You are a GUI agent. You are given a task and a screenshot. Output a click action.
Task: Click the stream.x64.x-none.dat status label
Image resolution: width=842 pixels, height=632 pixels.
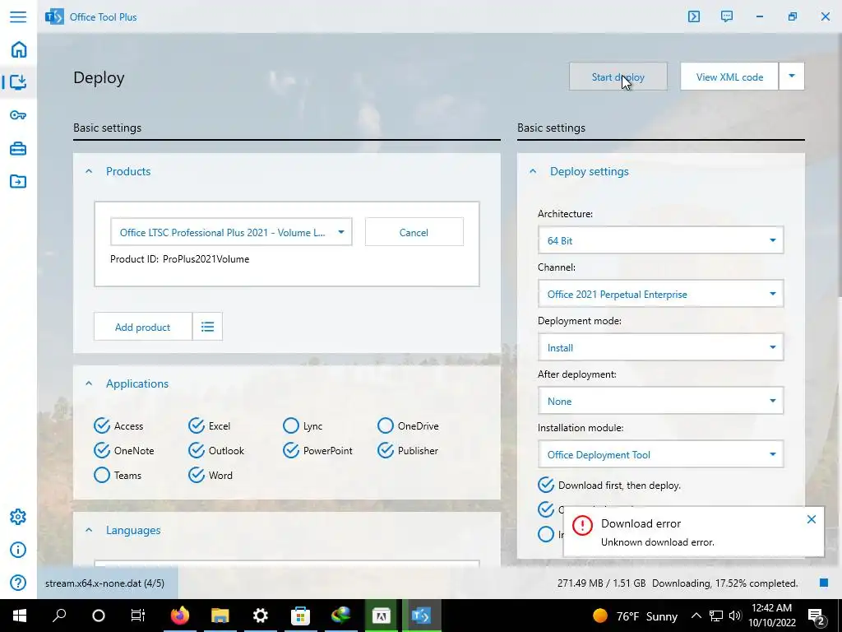pyautogui.click(x=104, y=583)
